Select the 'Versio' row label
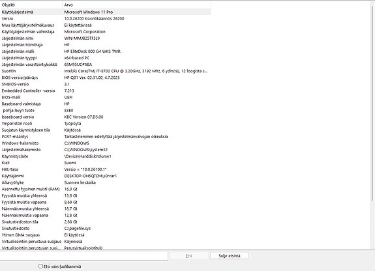Image resolution: width=375 pixels, height=271 pixels. [x=7, y=18]
